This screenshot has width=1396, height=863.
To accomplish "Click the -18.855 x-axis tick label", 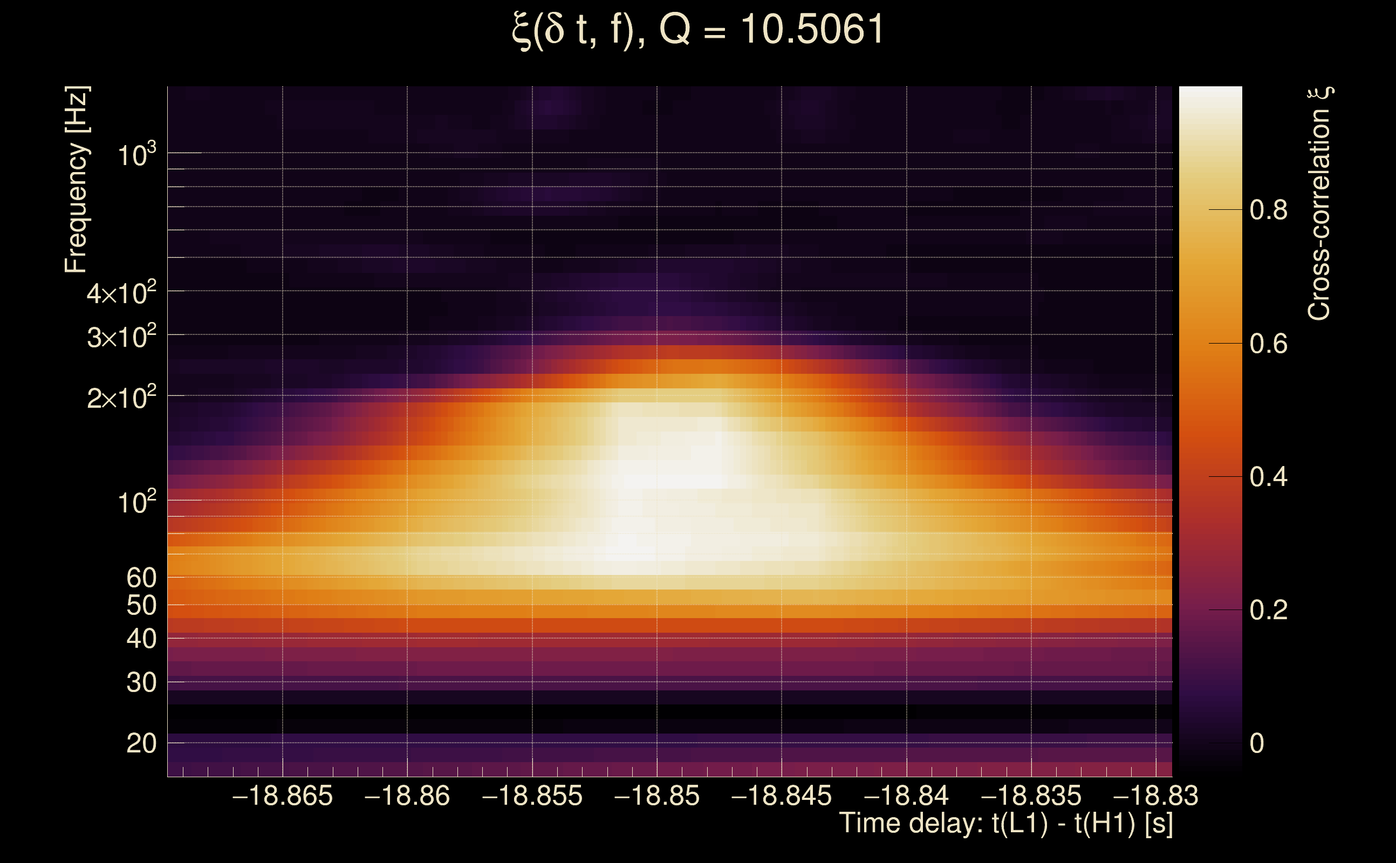I will click(532, 796).
